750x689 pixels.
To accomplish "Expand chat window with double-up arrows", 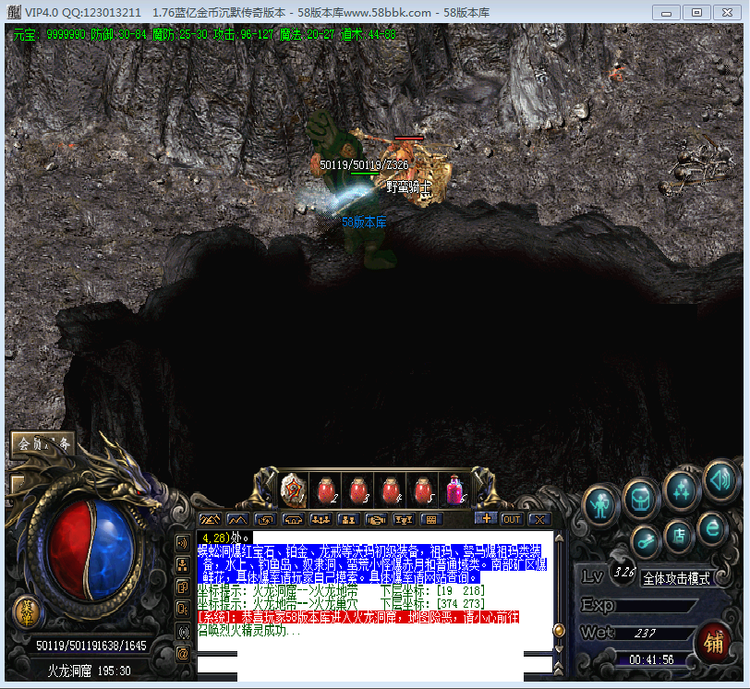I will [x=559, y=669].
